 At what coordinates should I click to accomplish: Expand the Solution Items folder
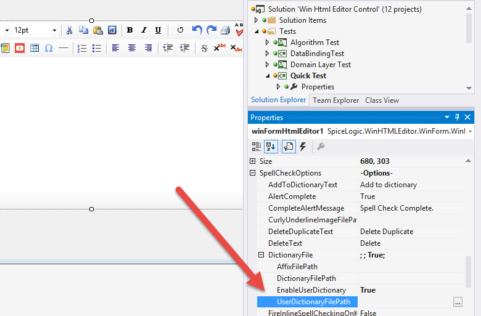point(257,20)
